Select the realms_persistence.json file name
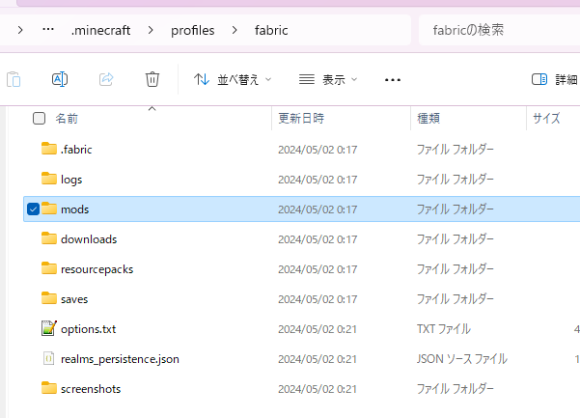Image resolution: width=580 pixels, height=418 pixels. click(x=120, y=359)
